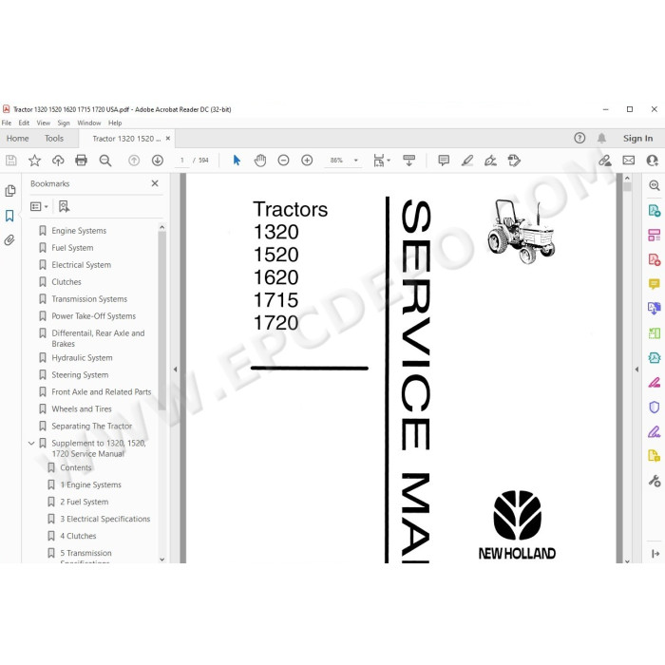Image resolution: width=665 pixels, height=665 pixels.
Task: Select Power Take-Off Systems bookmark
Action: point(93,316)
